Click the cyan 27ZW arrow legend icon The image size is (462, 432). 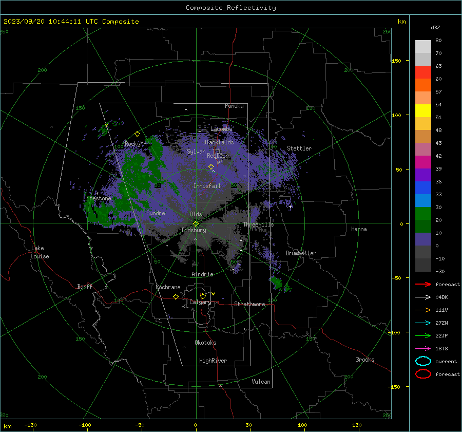tap(423, 323)
